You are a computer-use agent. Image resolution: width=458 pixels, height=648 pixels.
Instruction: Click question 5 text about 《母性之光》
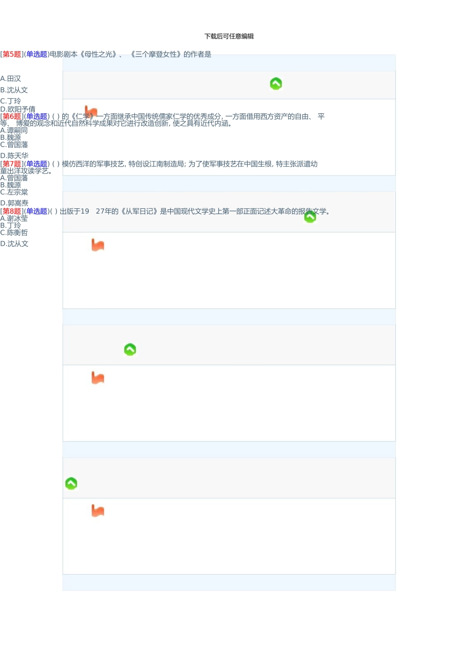131,54
